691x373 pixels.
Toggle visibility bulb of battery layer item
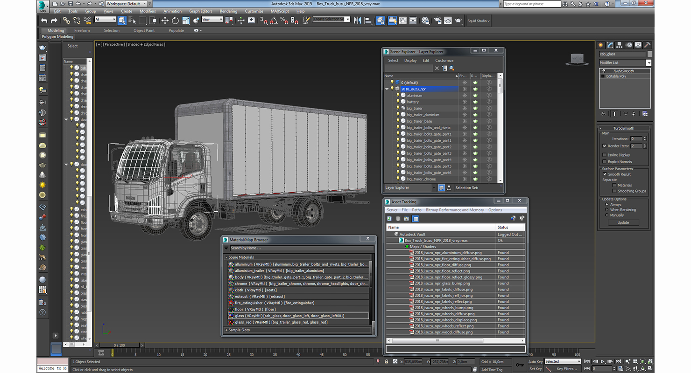pyautogui.click(x=398, y=102)
